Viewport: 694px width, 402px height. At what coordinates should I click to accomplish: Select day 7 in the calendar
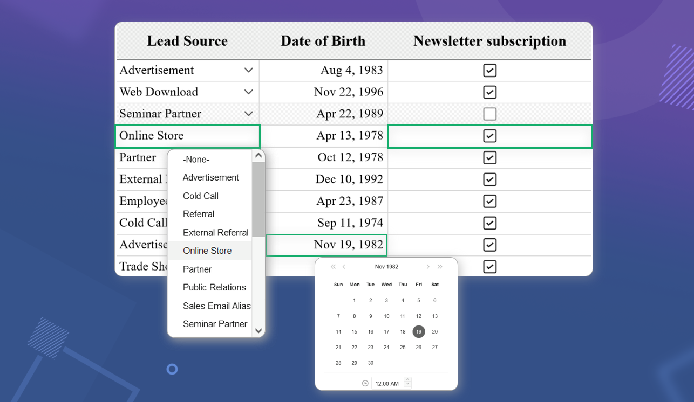338,316
